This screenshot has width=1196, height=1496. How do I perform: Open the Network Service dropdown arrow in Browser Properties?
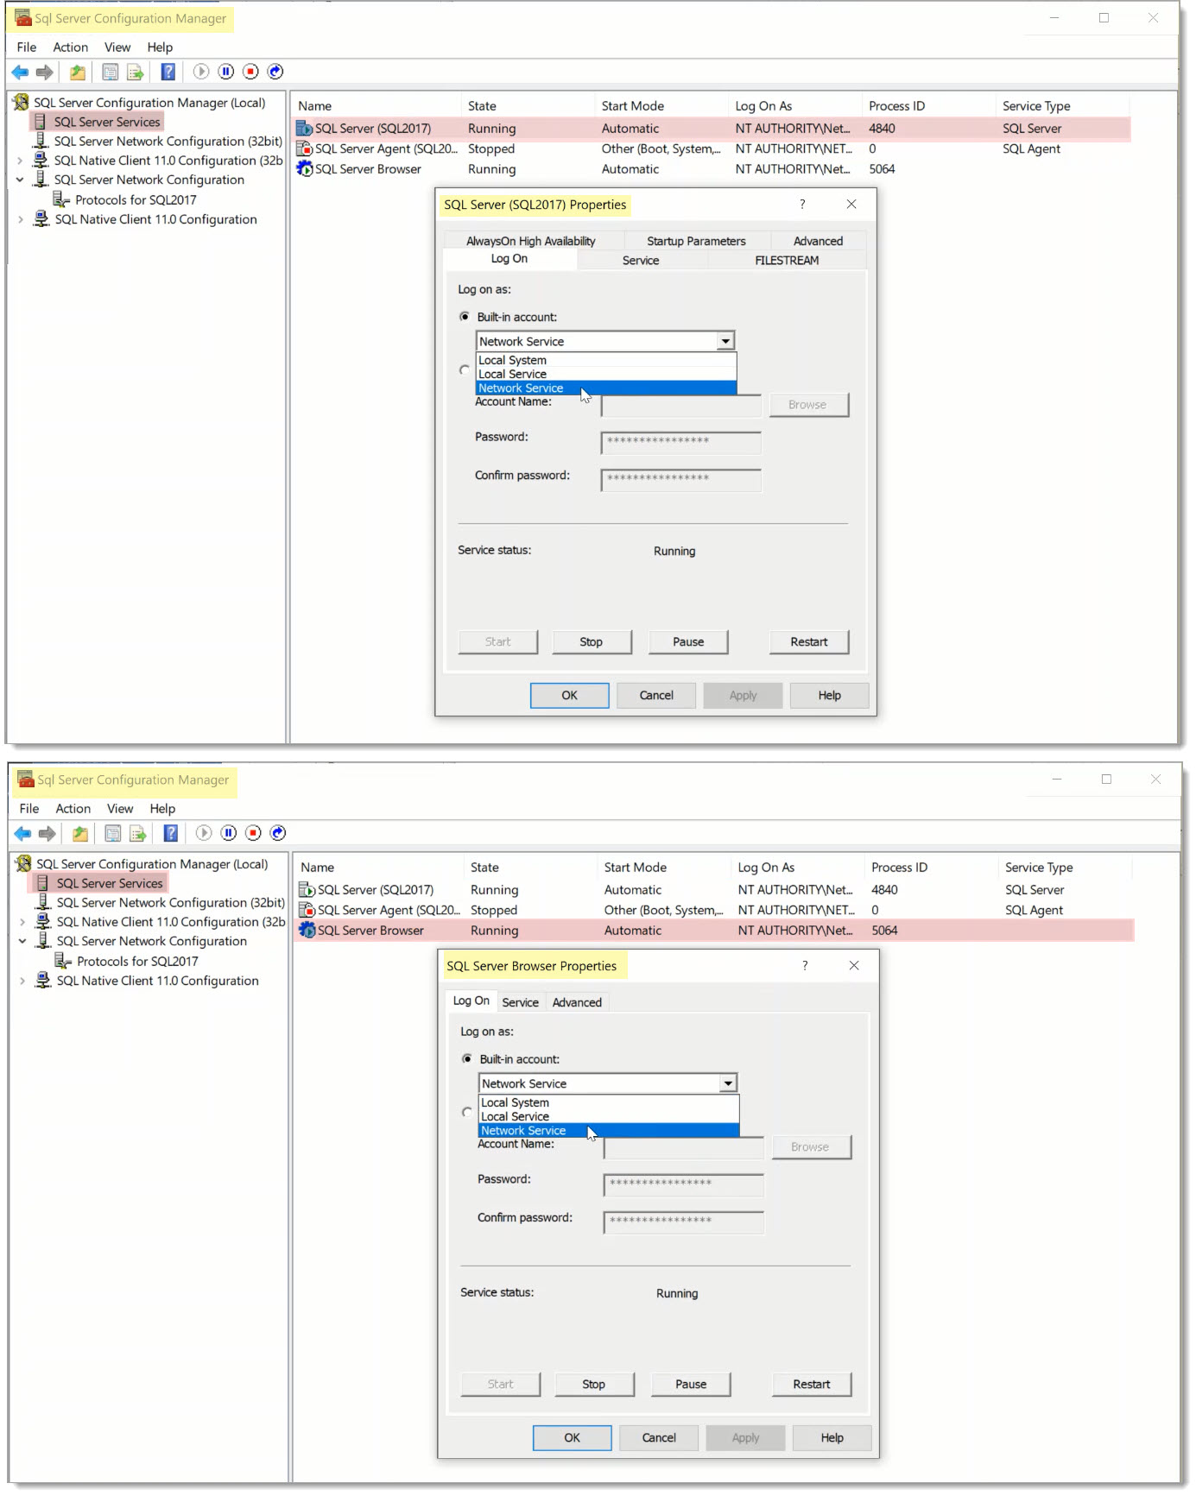click(x=728, y=1084)
